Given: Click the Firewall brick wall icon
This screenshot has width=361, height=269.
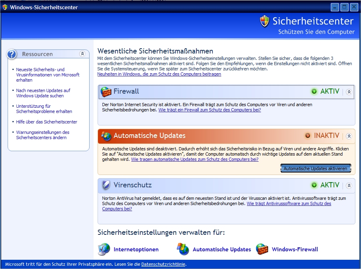Looking at the screenshot, I should [106, 92].
